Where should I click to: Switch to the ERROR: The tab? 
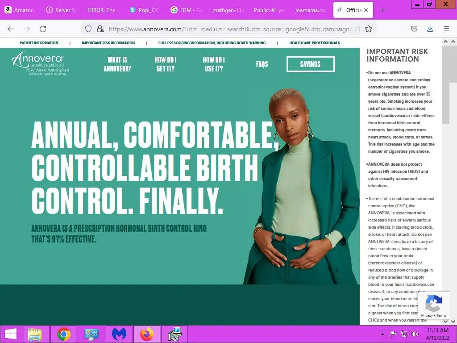(x=103, y=10)
